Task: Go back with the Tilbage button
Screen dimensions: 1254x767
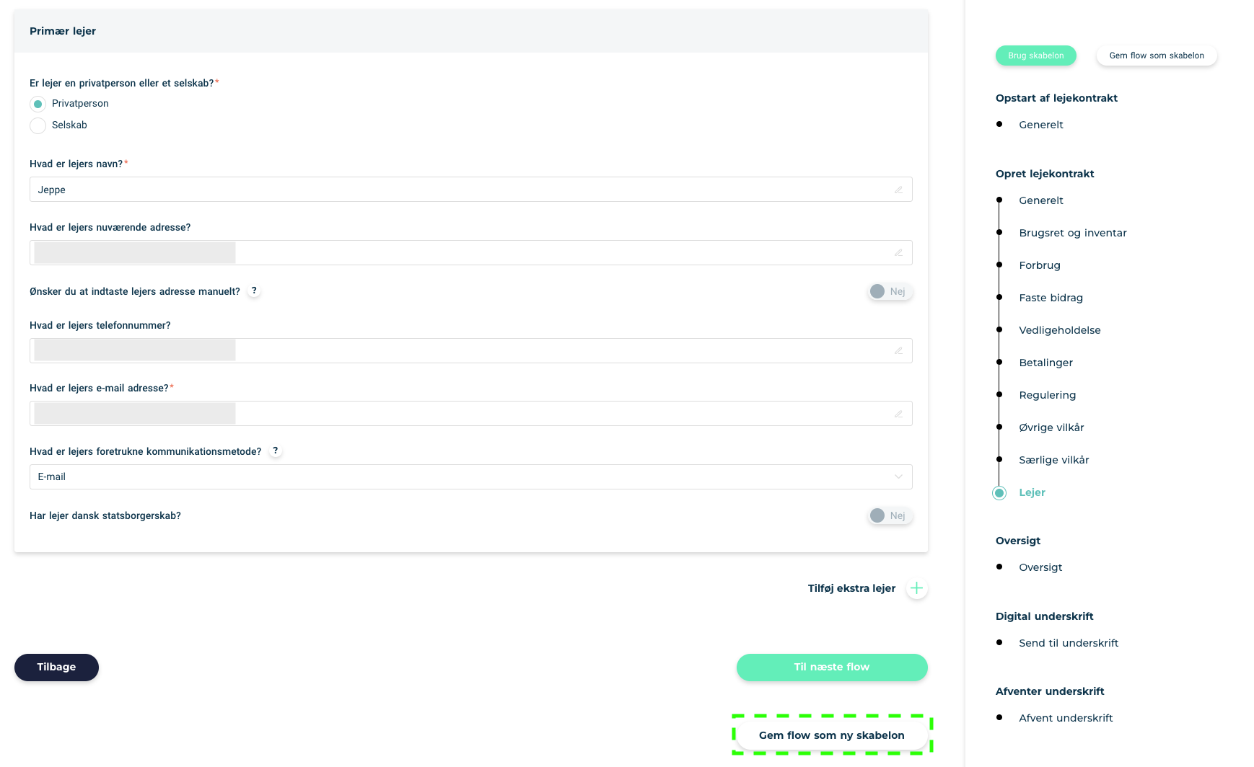Action: (56, 668)
